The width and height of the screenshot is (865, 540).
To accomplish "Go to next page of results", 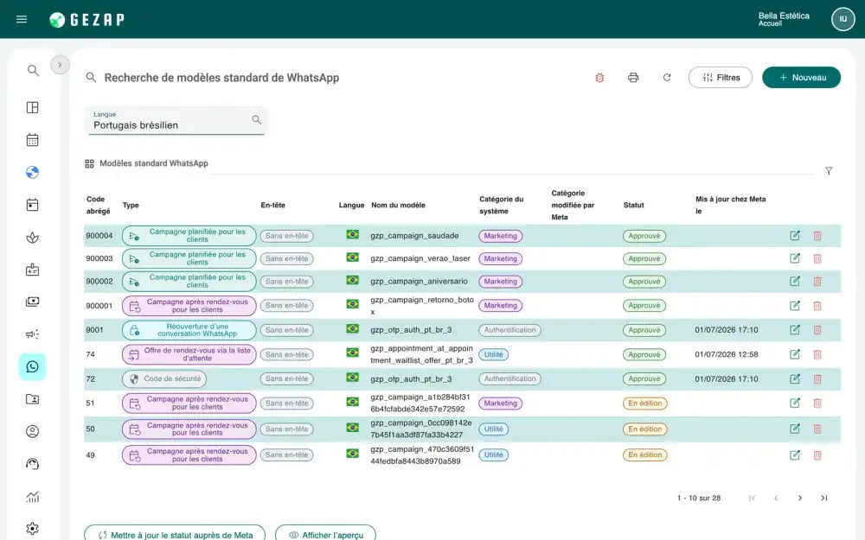I will pyautogui.click(x=800, y=499).
